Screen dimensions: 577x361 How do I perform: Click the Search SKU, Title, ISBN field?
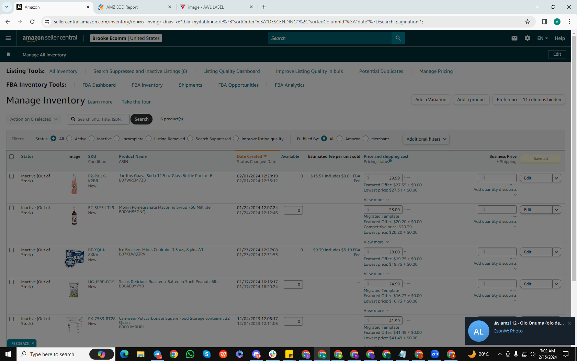point(99,119)
